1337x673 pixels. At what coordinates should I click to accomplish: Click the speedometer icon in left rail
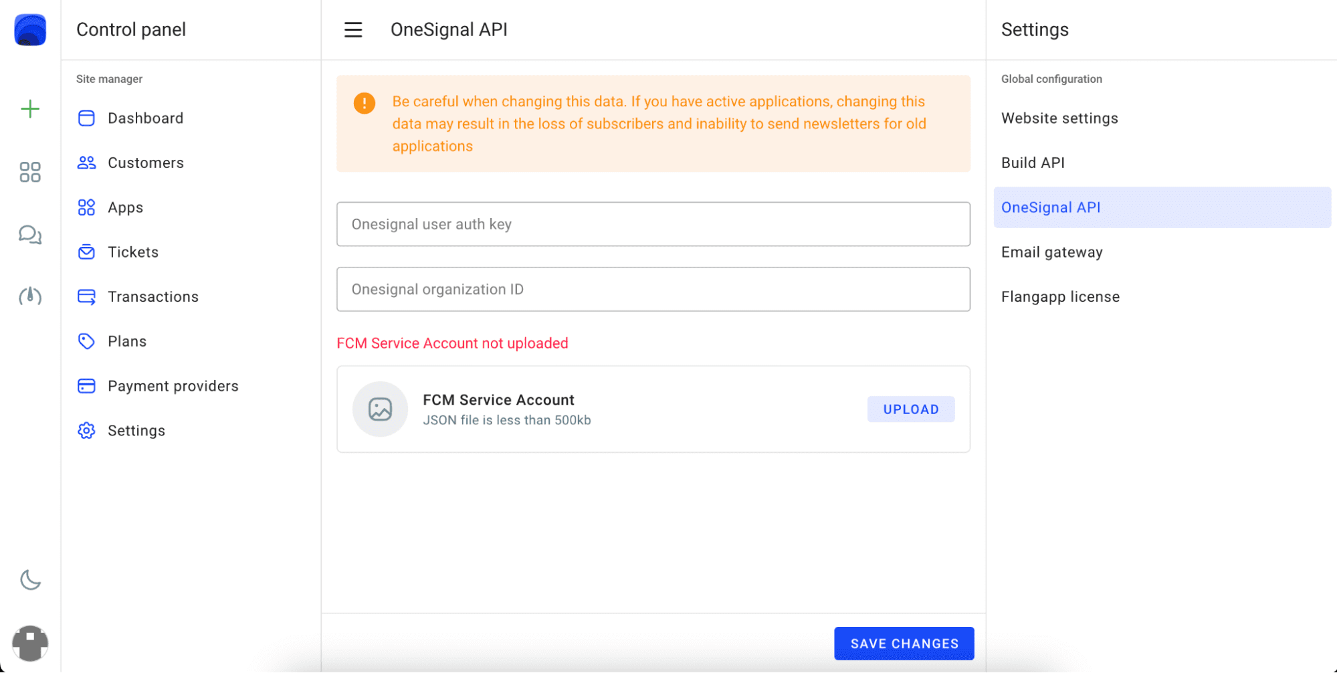click(30, 296)
